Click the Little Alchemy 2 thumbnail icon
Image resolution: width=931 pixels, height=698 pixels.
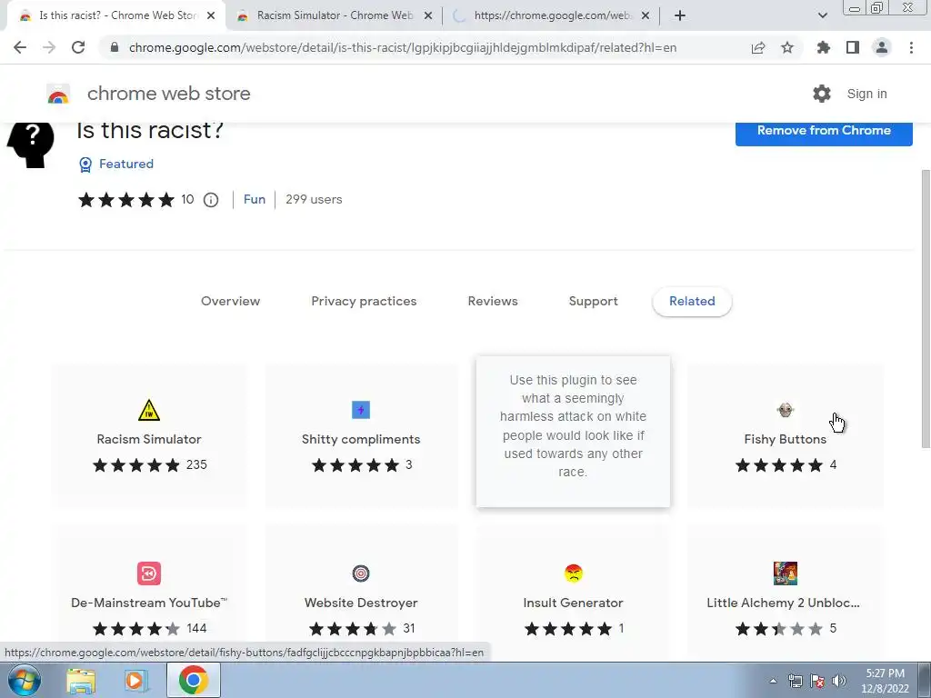(x=785, y=573)
